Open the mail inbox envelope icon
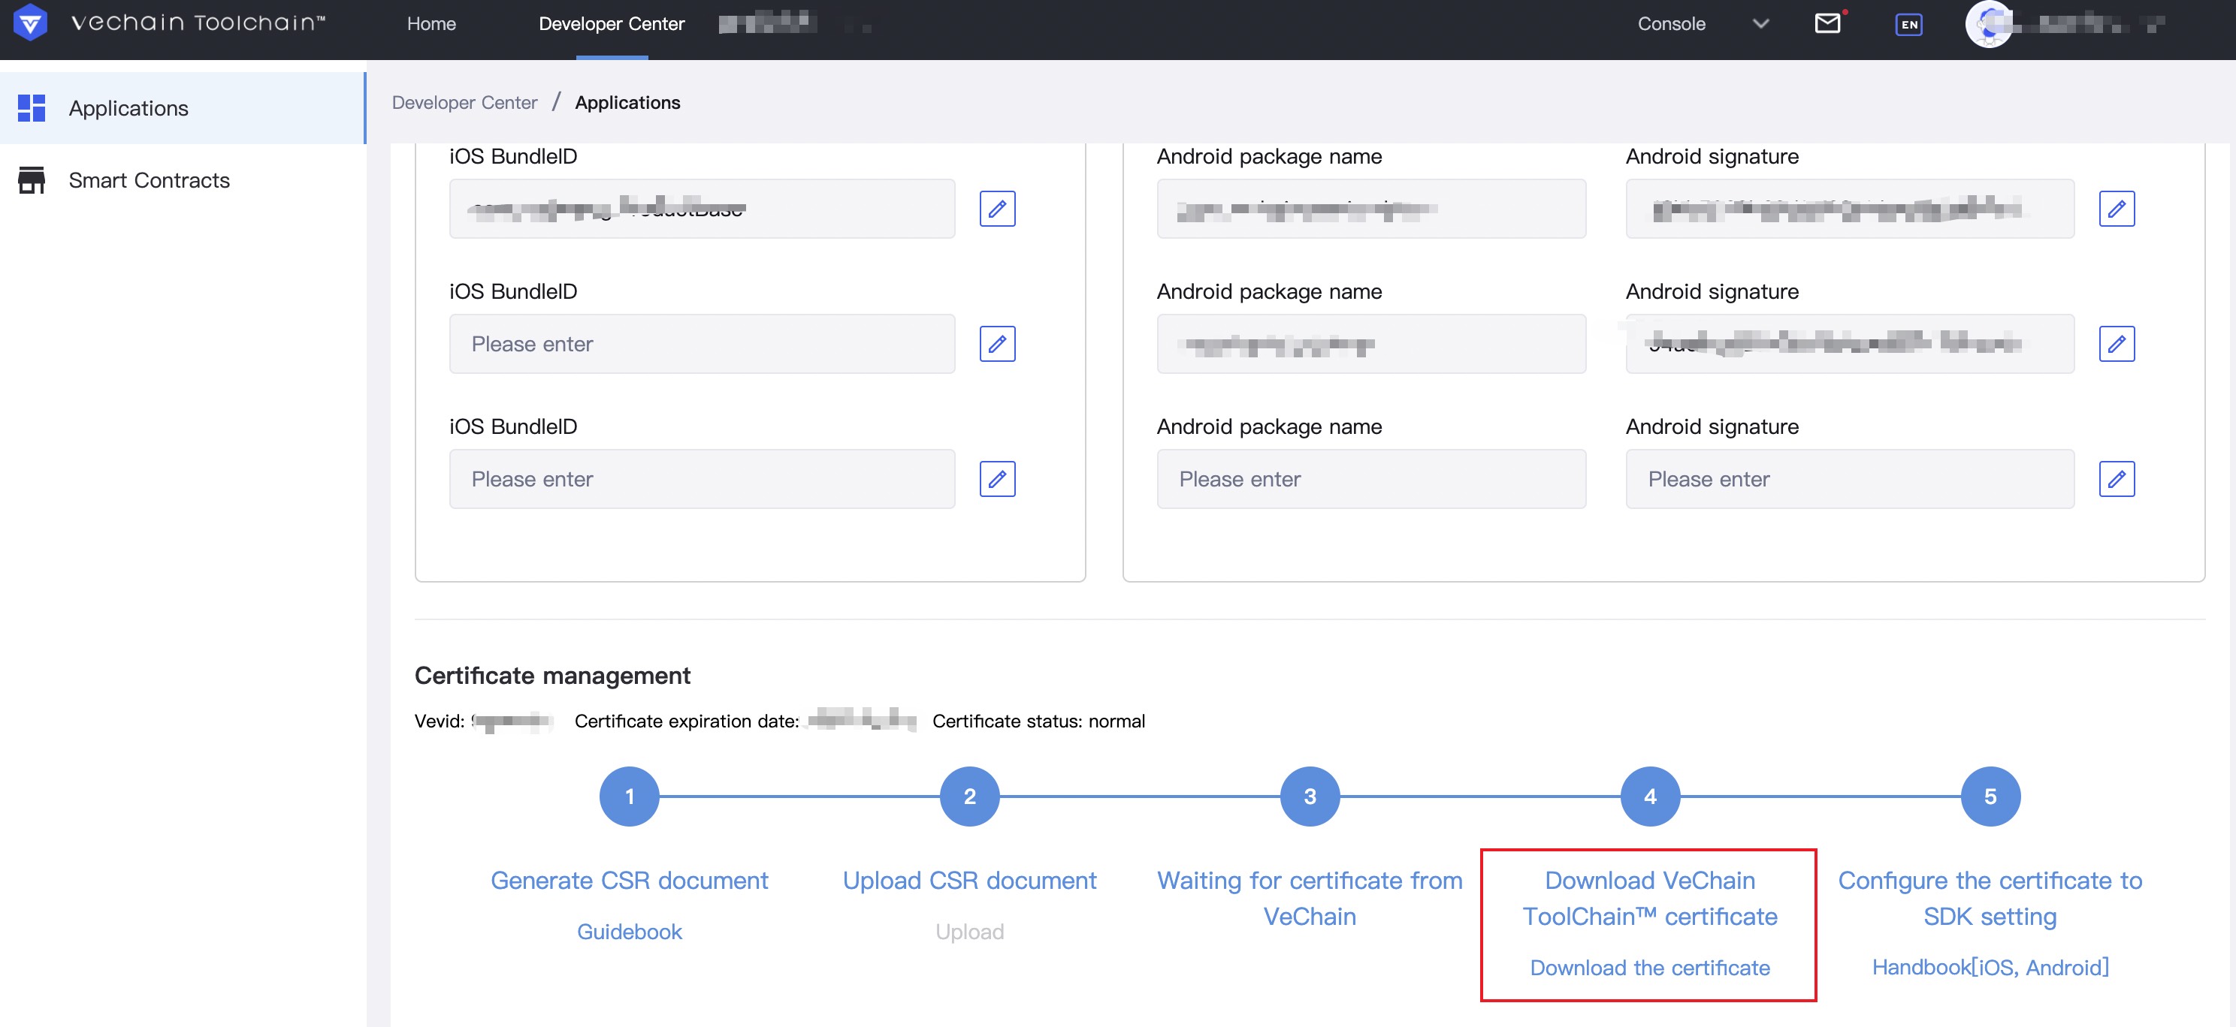 1827,23
